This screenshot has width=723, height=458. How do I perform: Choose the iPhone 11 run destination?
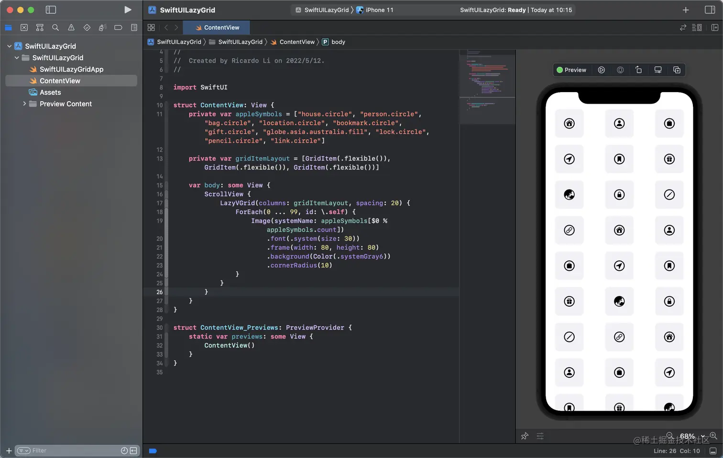(375, 10)
